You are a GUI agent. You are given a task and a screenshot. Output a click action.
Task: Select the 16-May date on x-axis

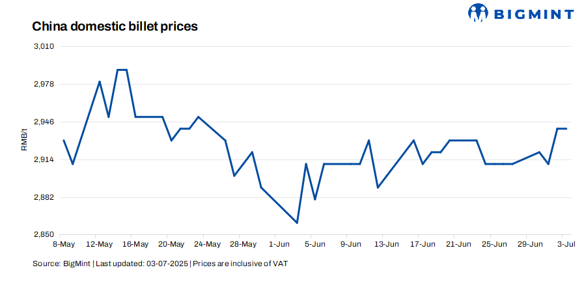point(135,245)
